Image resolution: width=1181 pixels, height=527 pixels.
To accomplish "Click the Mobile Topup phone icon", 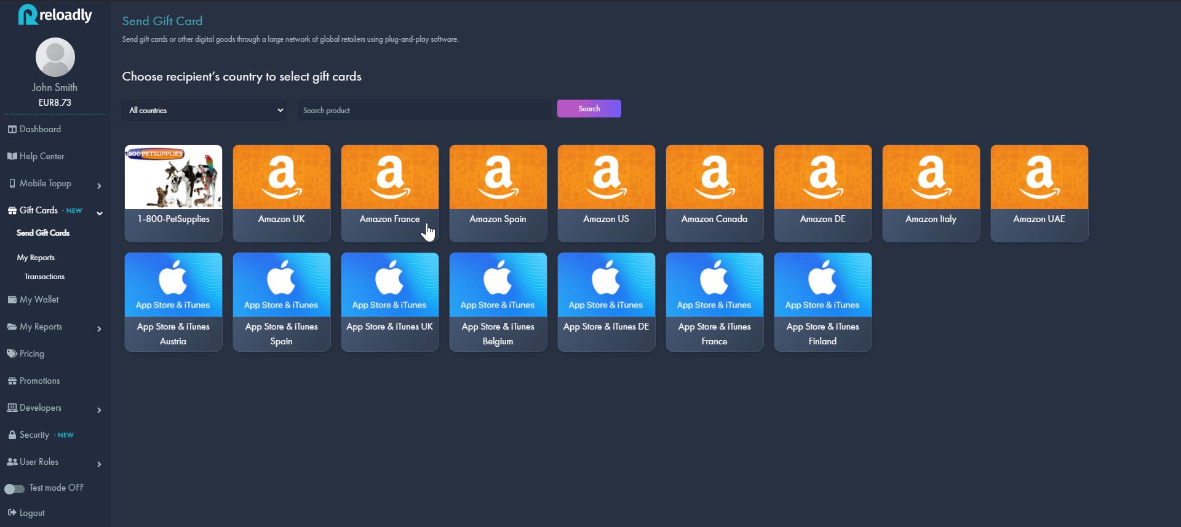I will (12, 183).
